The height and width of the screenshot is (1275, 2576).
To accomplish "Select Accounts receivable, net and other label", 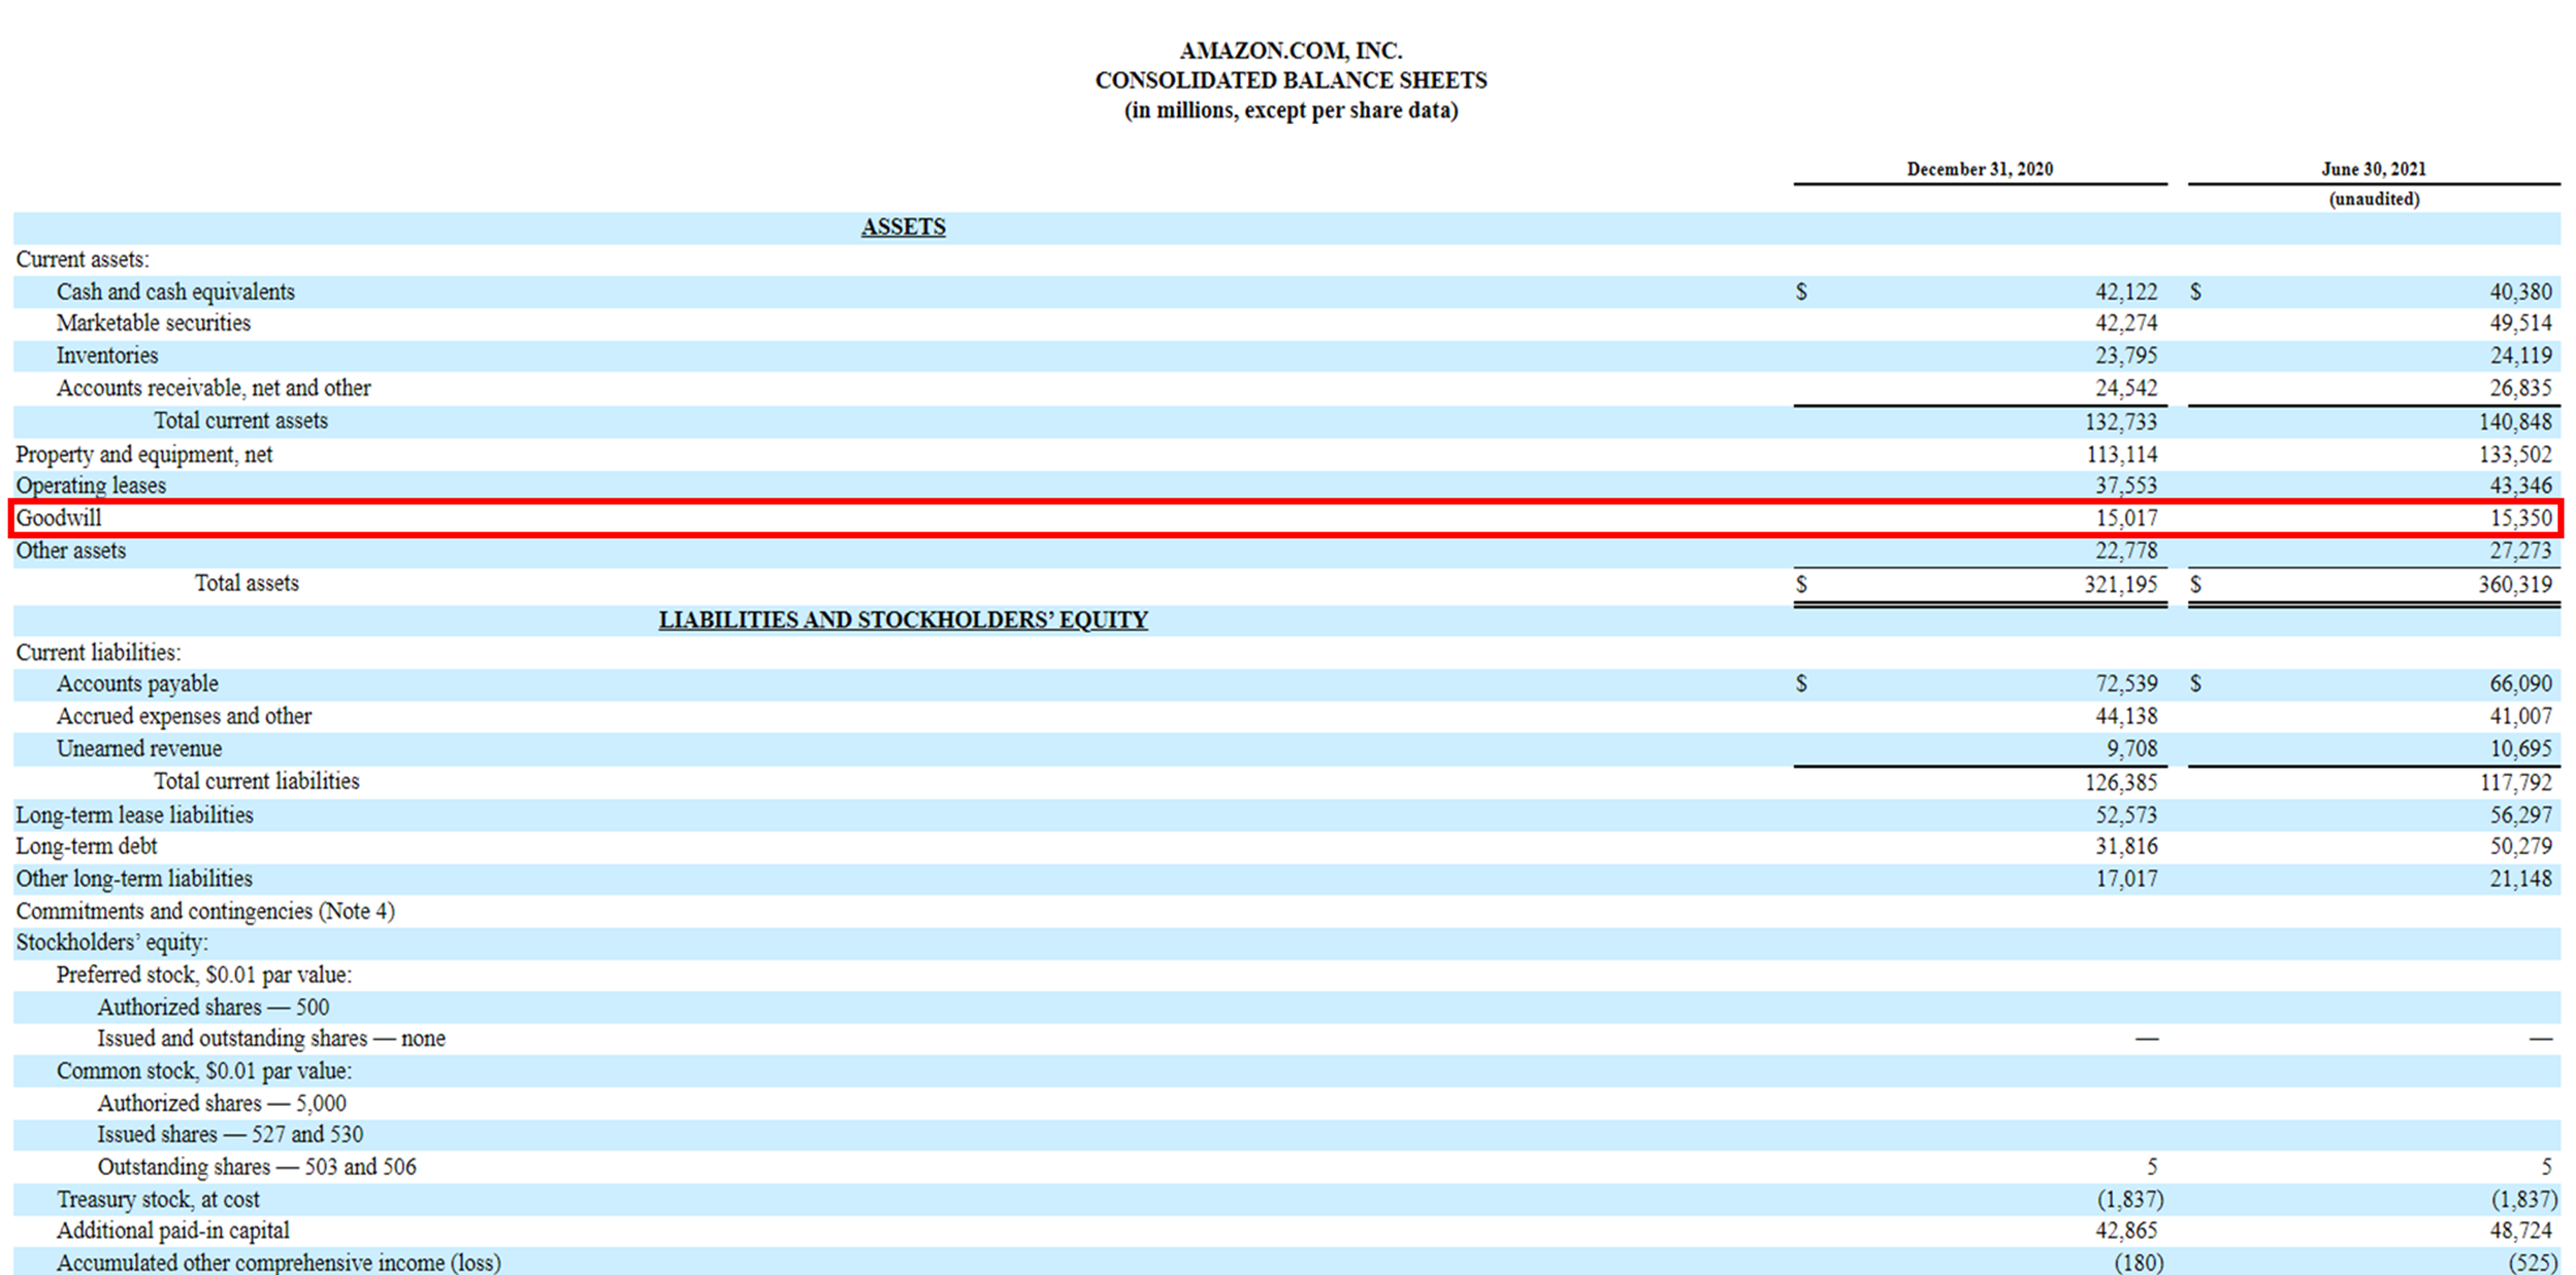I will 214,388.
